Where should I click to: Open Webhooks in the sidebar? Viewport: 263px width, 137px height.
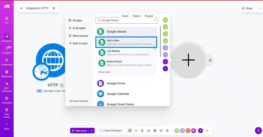[6, 74]
